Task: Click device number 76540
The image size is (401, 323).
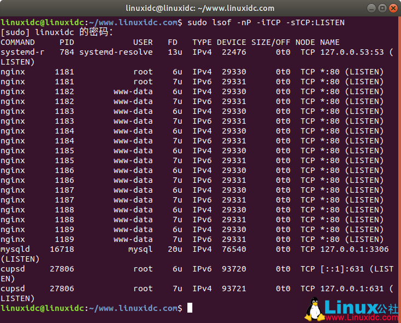Action: tap(234, 249)
